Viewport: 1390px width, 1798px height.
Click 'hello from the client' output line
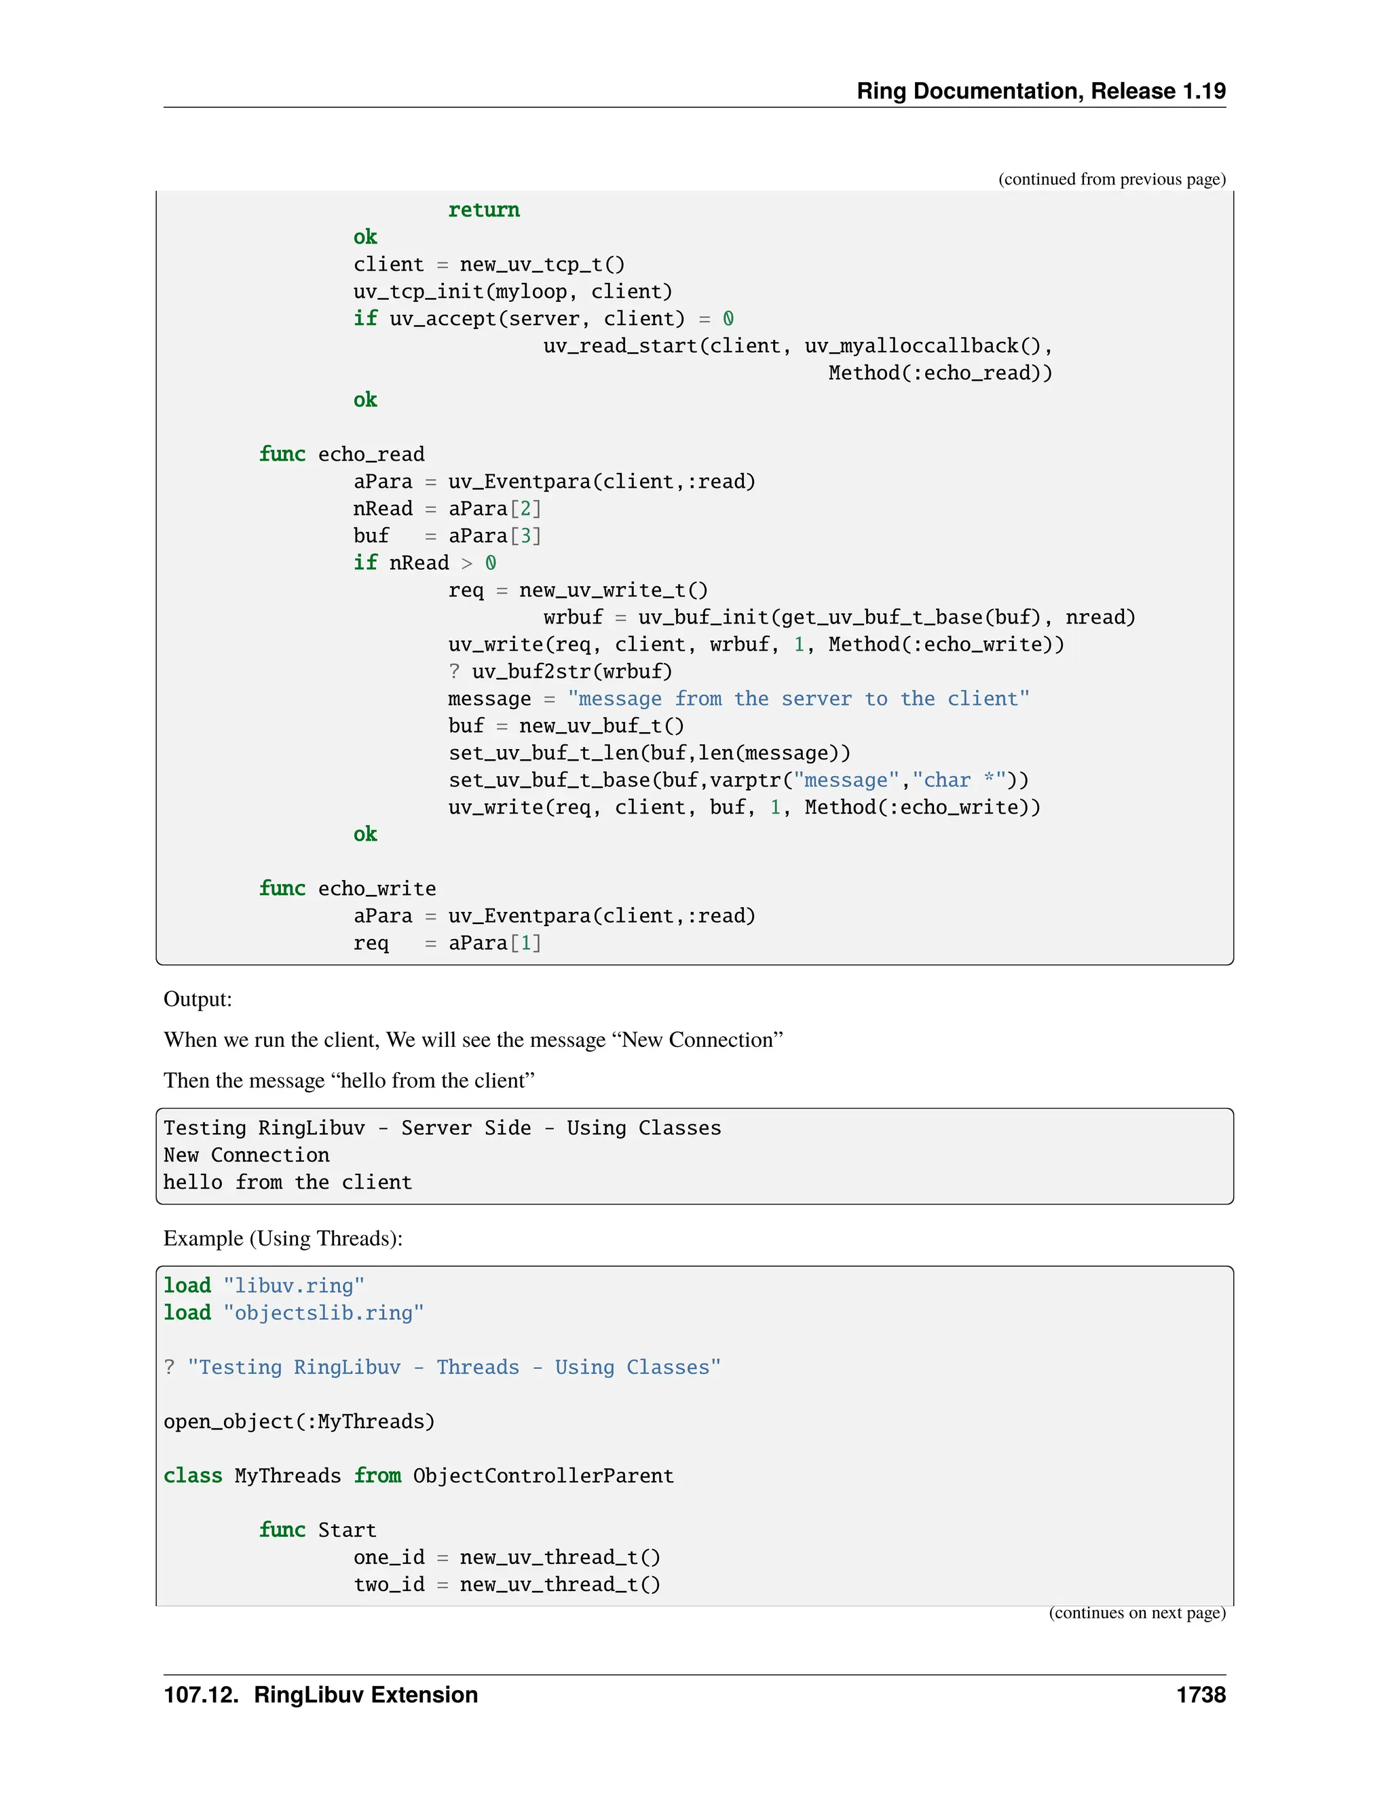287,1182
